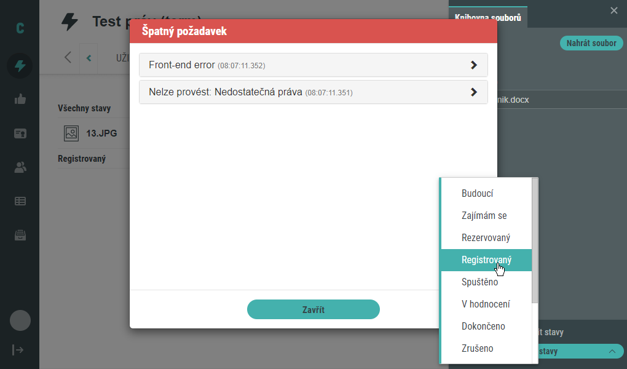Click the image icon next to 13.JPG
The image size is (627, 369).
[x=71, y=133]
